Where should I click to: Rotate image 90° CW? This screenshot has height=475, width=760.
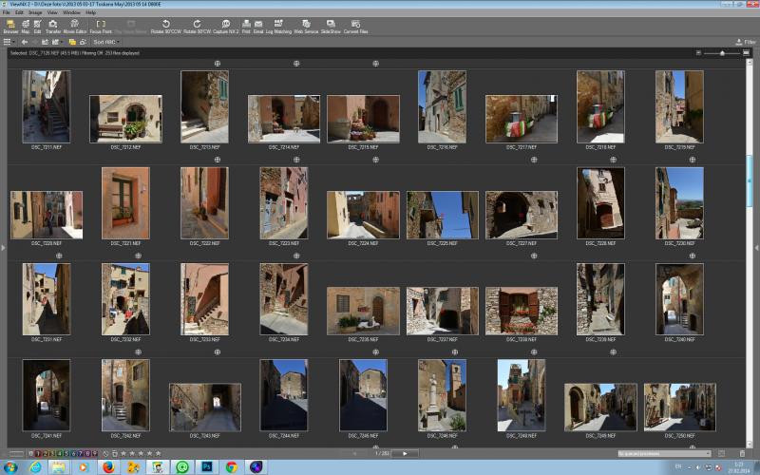click(197, 27)
